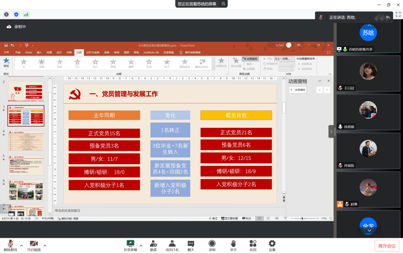Open the 应用 apps icon
The width and height of the screenshot is (403, 254).
pyautogui.click(x=253, y=245)
